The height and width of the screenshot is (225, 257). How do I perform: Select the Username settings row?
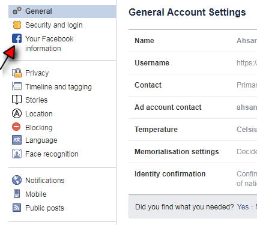click(x=193, y=63)
